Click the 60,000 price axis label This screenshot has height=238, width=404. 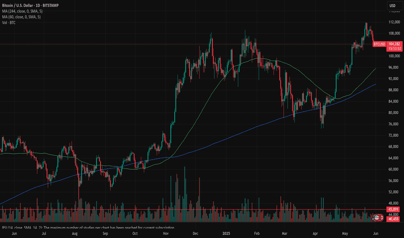click(x=394, y=169)
